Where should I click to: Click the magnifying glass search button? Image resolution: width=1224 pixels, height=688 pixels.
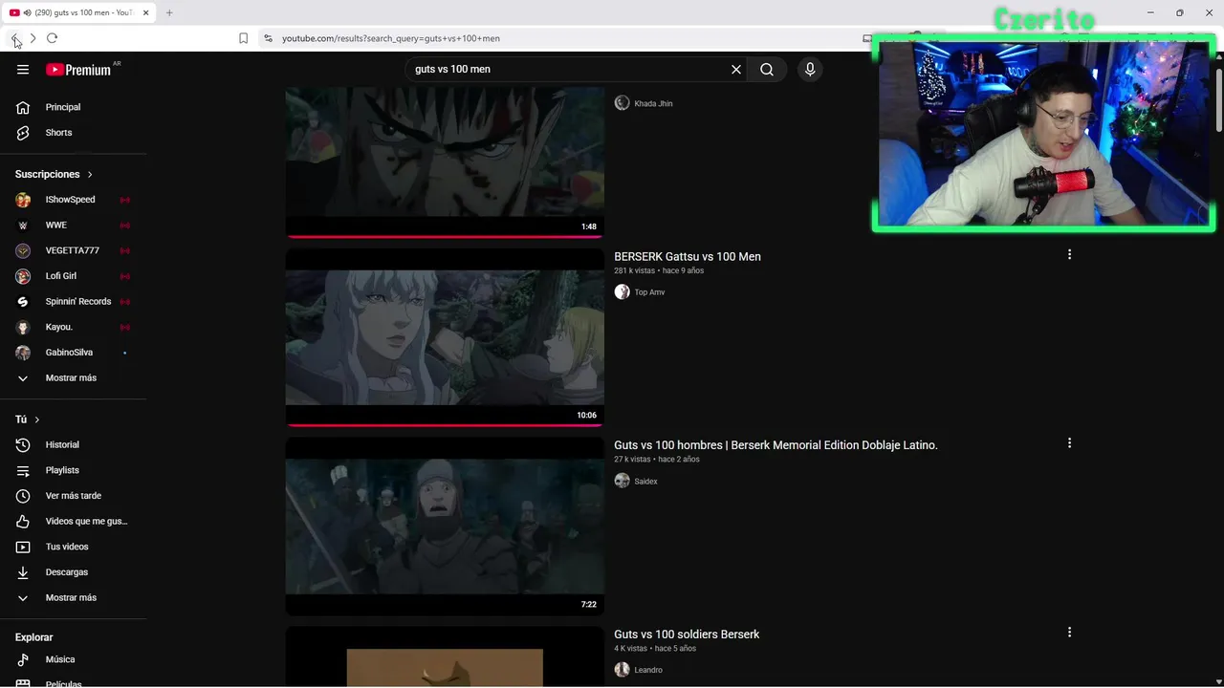click(x=767, y=69)
